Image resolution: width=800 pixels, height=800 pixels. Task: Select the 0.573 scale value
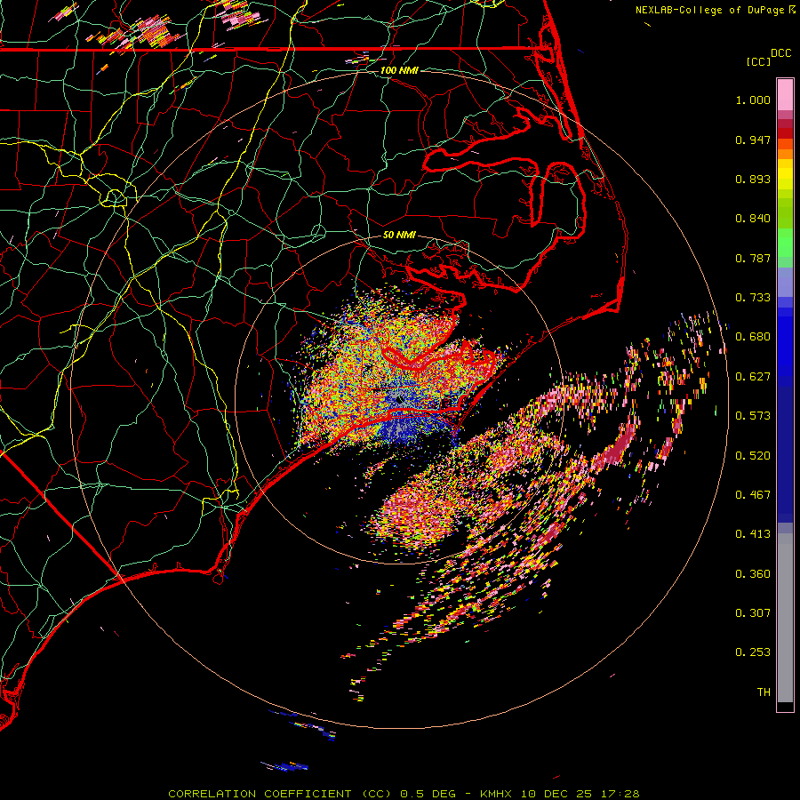click(x=753, y=416)
